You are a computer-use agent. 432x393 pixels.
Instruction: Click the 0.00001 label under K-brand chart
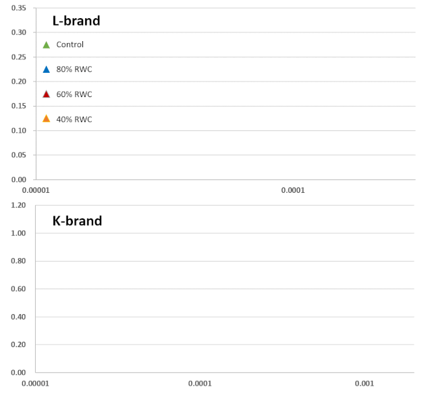pos(35,384)
